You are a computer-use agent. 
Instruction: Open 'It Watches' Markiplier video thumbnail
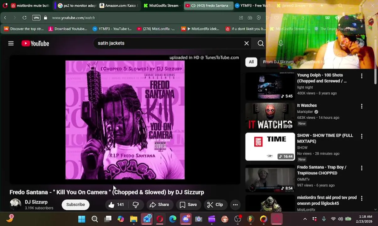270,116
